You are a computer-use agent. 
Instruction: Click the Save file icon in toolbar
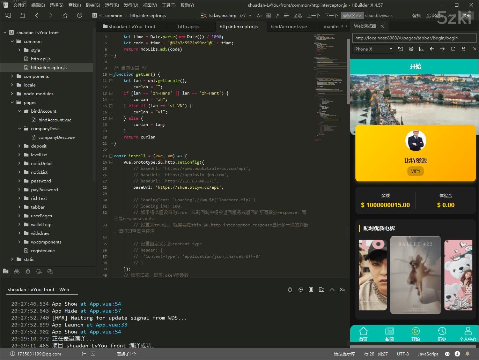(x=22, y=15)
